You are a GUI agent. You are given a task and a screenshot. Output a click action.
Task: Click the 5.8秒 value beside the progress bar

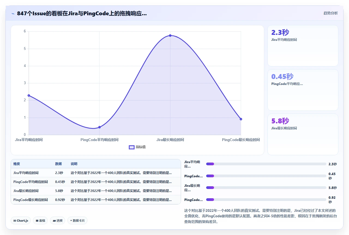point(333,188)
